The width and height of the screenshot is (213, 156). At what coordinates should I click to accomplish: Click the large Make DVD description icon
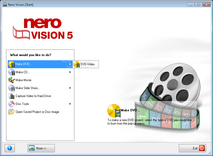pyautogui.click(x=114, y=111)
